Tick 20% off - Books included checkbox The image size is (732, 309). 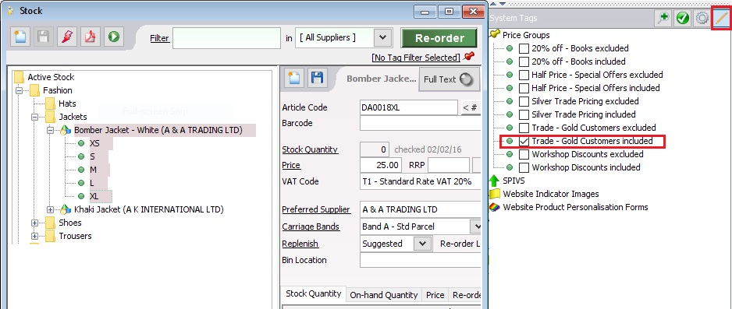click(524, 61)
